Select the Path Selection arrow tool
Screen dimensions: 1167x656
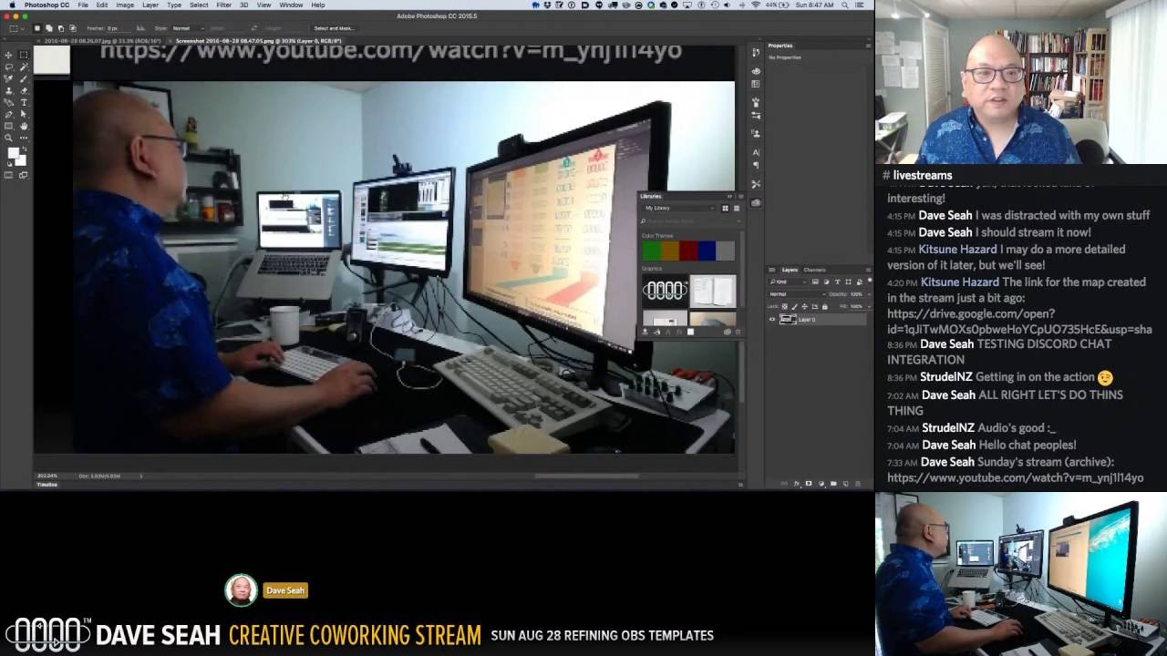click(24, 114)
